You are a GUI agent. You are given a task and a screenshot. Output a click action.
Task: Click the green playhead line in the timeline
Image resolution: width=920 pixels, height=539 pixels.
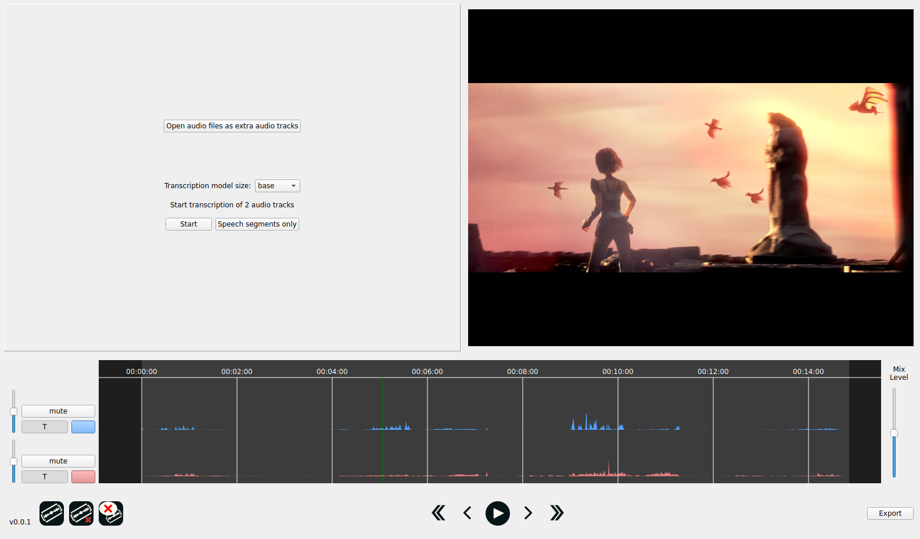coord(383,430)
